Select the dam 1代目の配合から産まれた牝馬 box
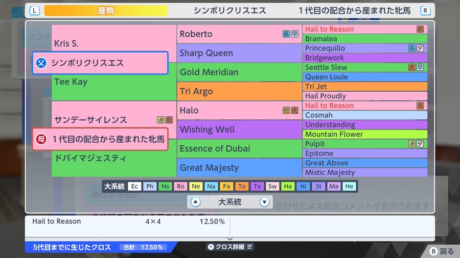 (100, 139)
